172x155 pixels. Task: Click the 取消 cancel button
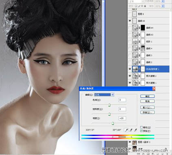(x=148, y=101)
